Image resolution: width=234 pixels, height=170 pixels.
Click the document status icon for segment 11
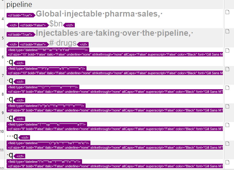227,144
